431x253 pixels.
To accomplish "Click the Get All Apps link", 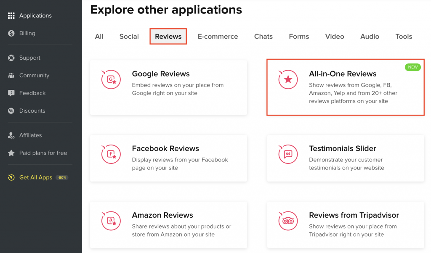I will (x=36, y=177).
